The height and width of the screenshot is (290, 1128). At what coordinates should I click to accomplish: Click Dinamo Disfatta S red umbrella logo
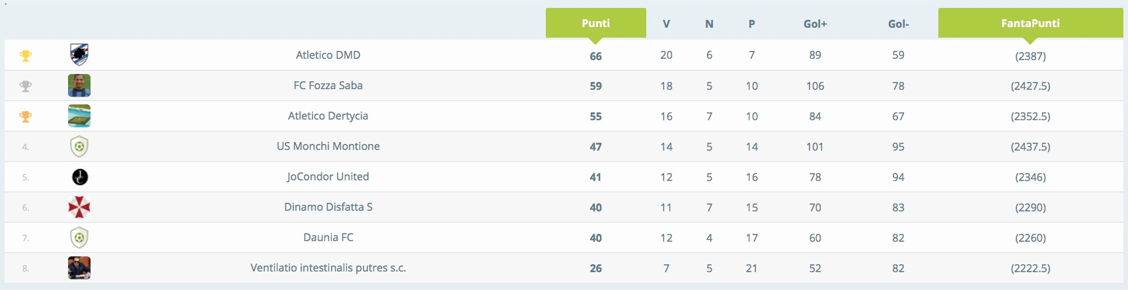click(79, 207)
